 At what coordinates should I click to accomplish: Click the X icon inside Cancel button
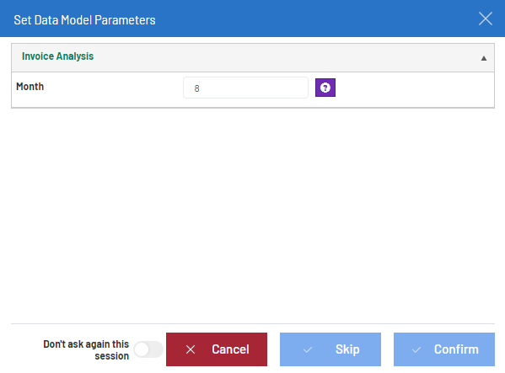191,349
